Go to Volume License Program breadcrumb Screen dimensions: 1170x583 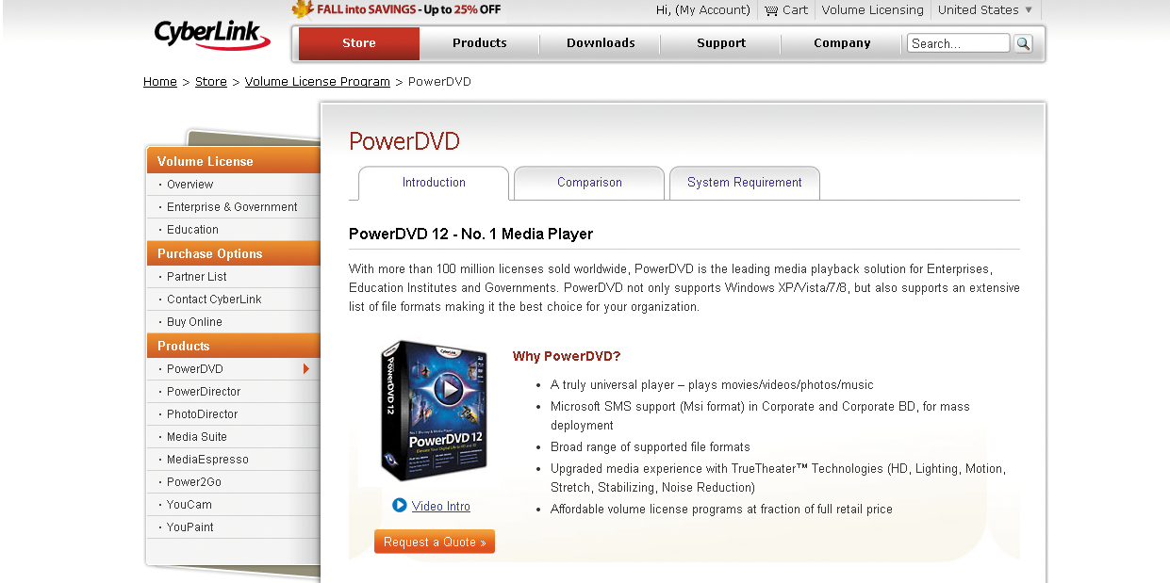click(x=317, y=82)
